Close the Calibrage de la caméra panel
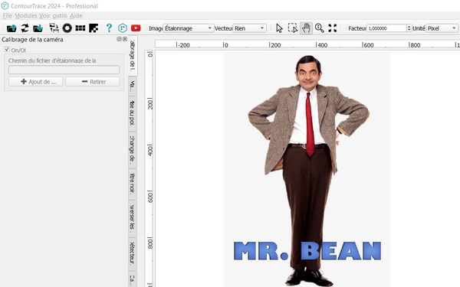Image resolution: width=460 pixels, height=287 pixels. click(x=125, y=39)
